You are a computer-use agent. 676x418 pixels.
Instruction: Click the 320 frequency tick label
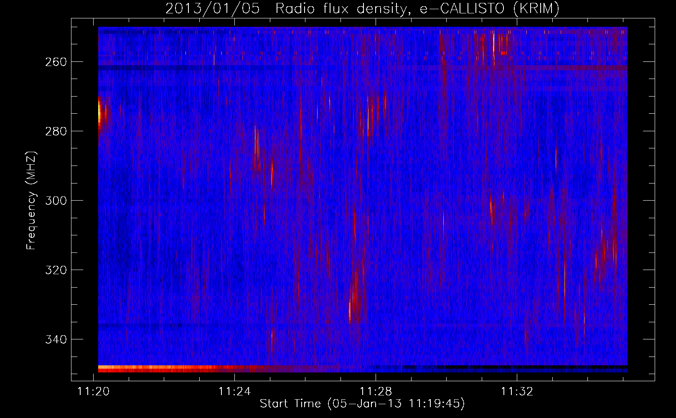tap(56, 270)
